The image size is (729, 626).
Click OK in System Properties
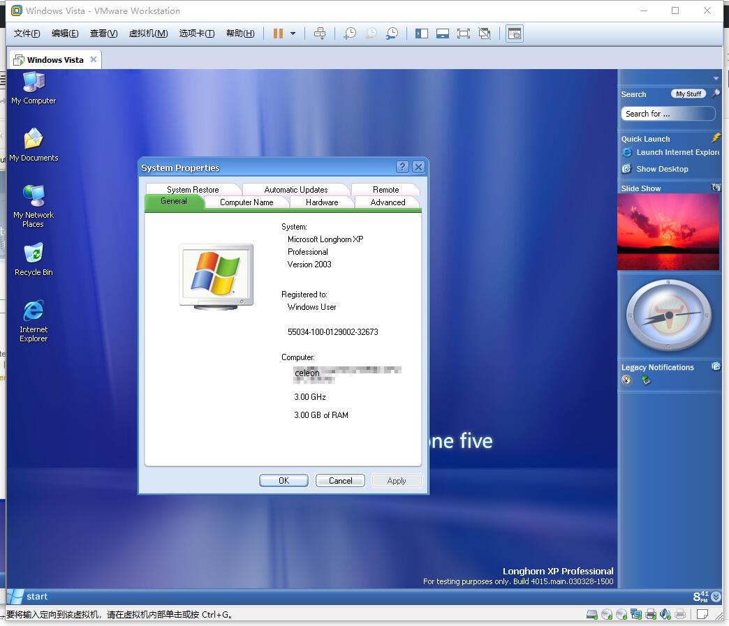point(283,481)
